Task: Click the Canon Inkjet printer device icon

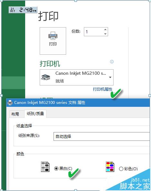Action: (45, 77)
